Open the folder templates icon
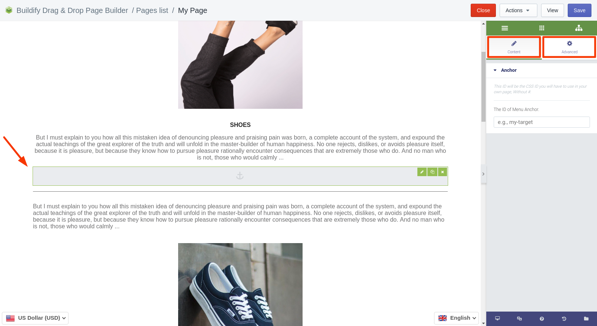Viewport: 597px width, 326px height. point(586,319)
